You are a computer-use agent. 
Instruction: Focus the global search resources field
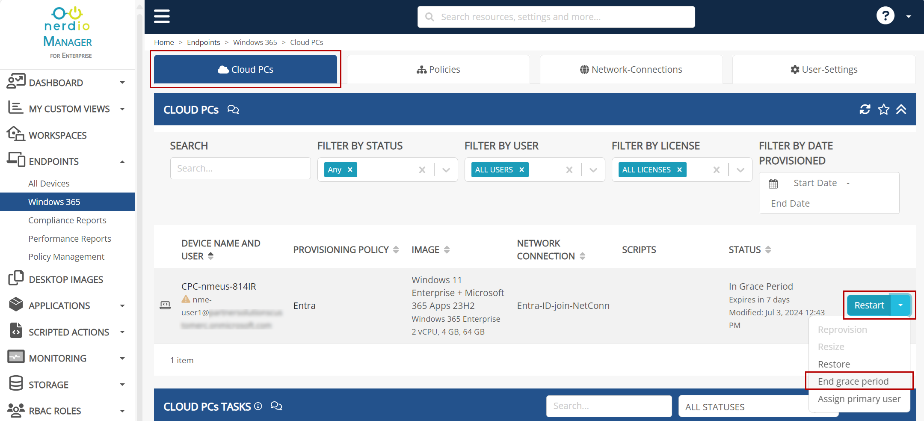coord(556,17)
